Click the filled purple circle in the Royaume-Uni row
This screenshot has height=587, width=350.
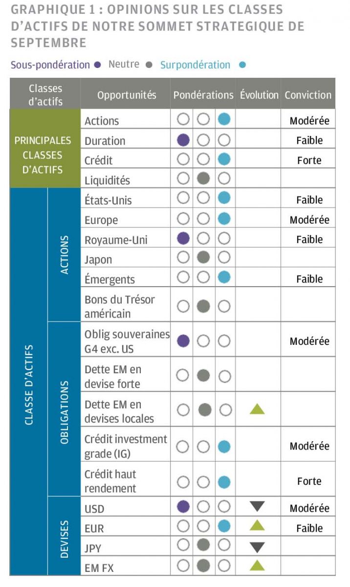[x=183, y=239]
